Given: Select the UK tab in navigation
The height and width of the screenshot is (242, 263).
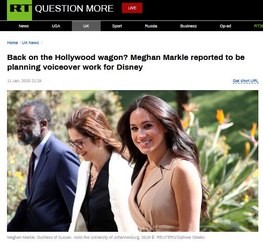Looking at the screenshot, I should (86, 26).
